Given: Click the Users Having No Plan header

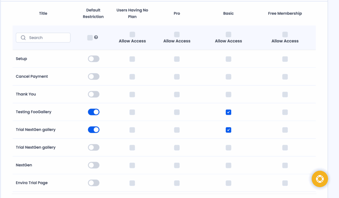Looking at the screenshot, I should [x=132, y=13].
